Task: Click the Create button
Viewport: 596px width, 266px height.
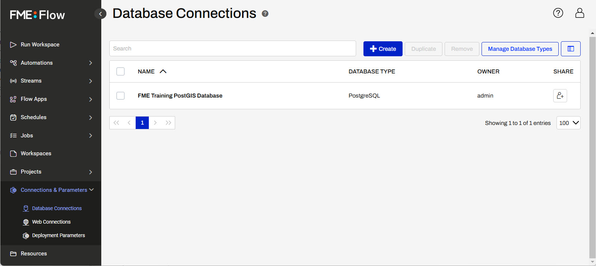Action: (x=383, y=49)
